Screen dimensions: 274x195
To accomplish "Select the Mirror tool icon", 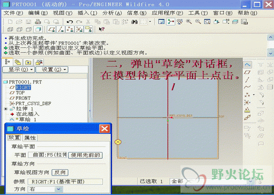I will coord(270,65).
